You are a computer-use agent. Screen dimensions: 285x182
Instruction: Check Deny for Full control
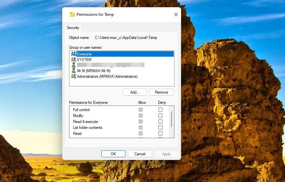(x=160, y=110)
